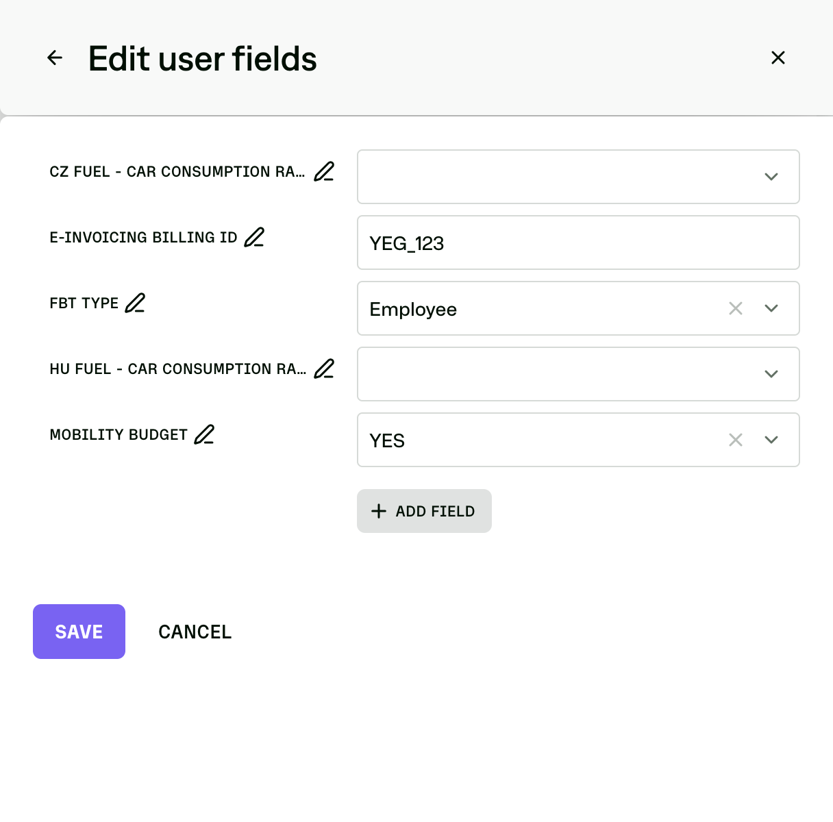Add a new field with Add Field

point(424,511)
